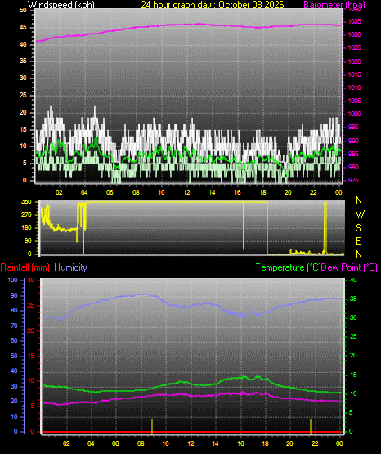381x454 pixels.
Task: Click the "24 hour graph day : October 08 2026" heading
Action: coord(213,5)
